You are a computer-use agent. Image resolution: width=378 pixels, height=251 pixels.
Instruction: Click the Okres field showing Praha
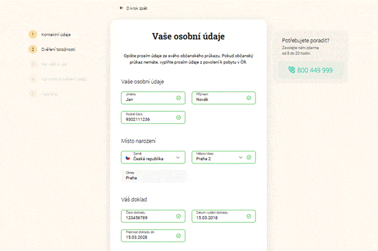153,177
